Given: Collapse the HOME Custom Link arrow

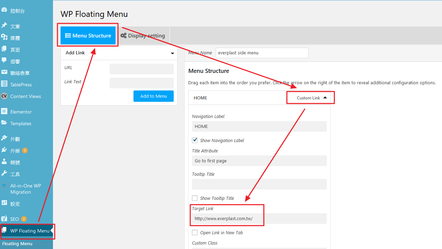Looking at the screenshot, I should tap(325, 98).
